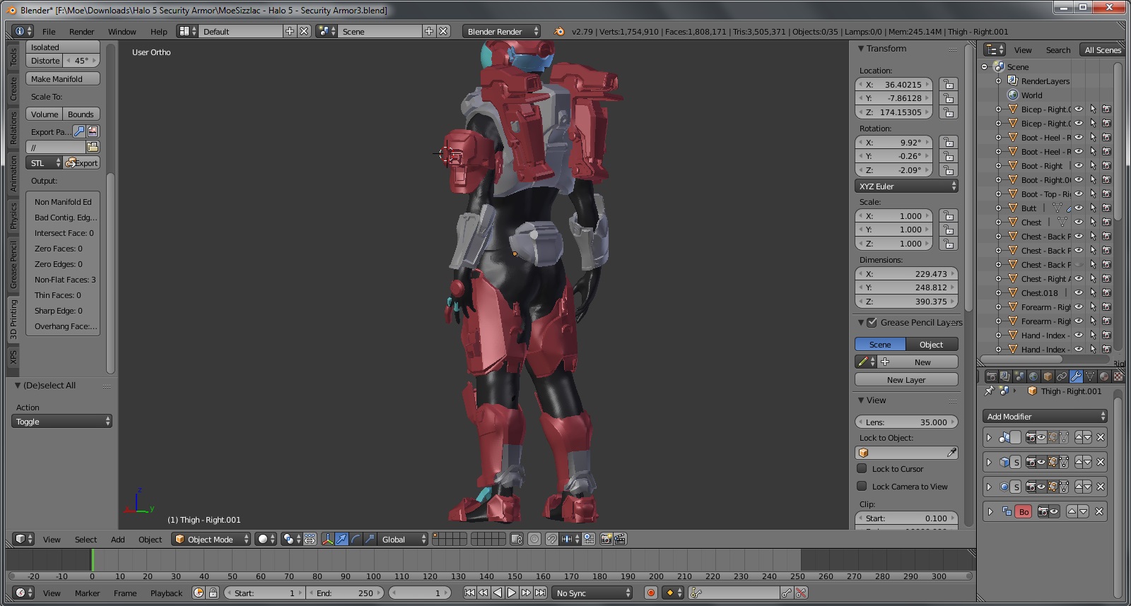This screenshot has height=606, width=1131.
Task: Click the Make Manifold button
Action: [x=63, y=78]
